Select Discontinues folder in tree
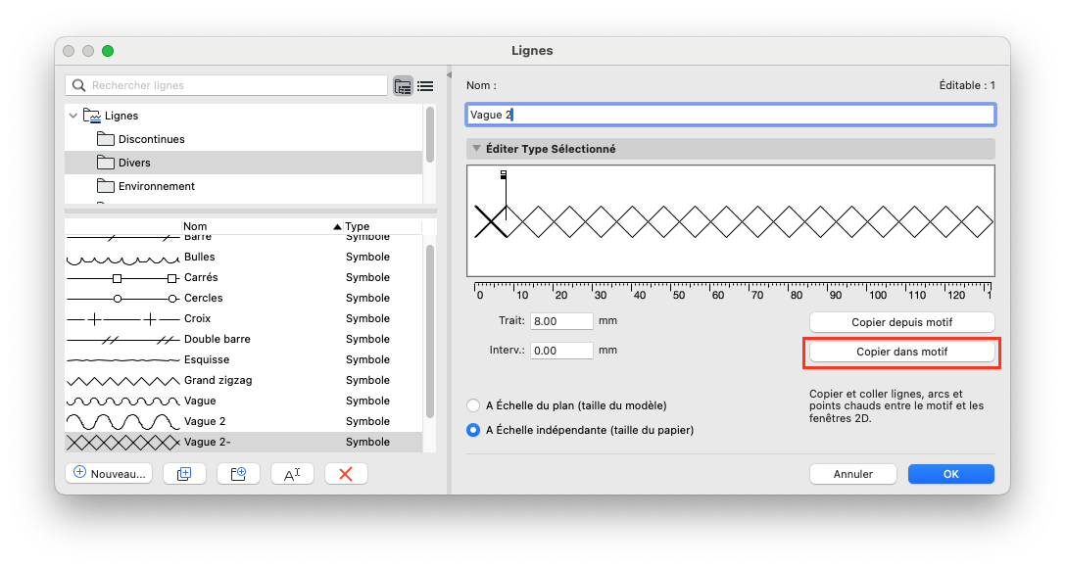Screen dimensions: 1065x567 coord(243,139)
